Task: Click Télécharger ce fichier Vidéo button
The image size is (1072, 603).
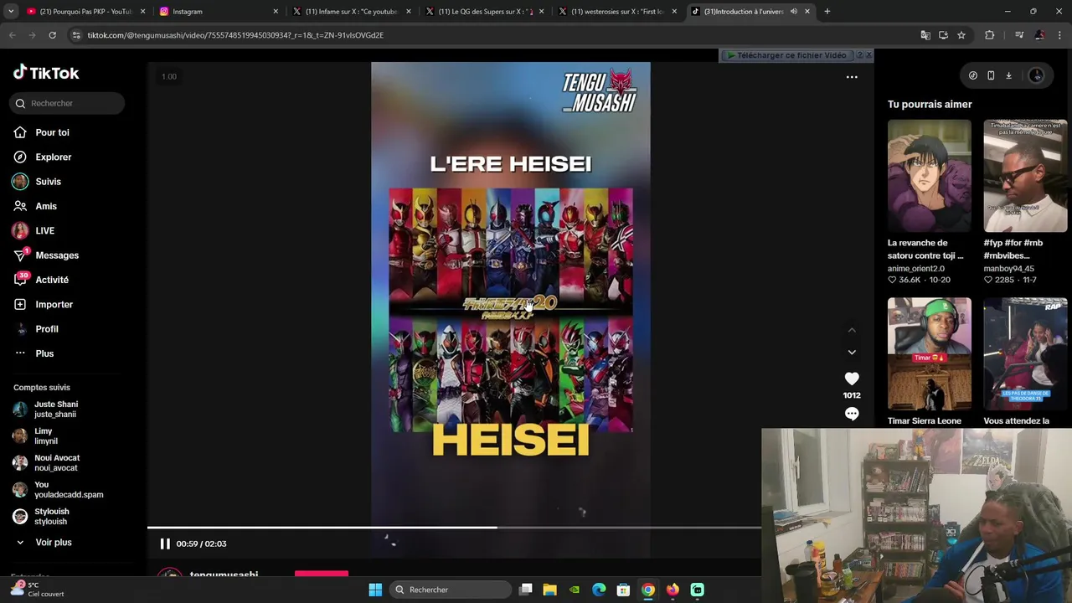Action: (x=787, y=55)
